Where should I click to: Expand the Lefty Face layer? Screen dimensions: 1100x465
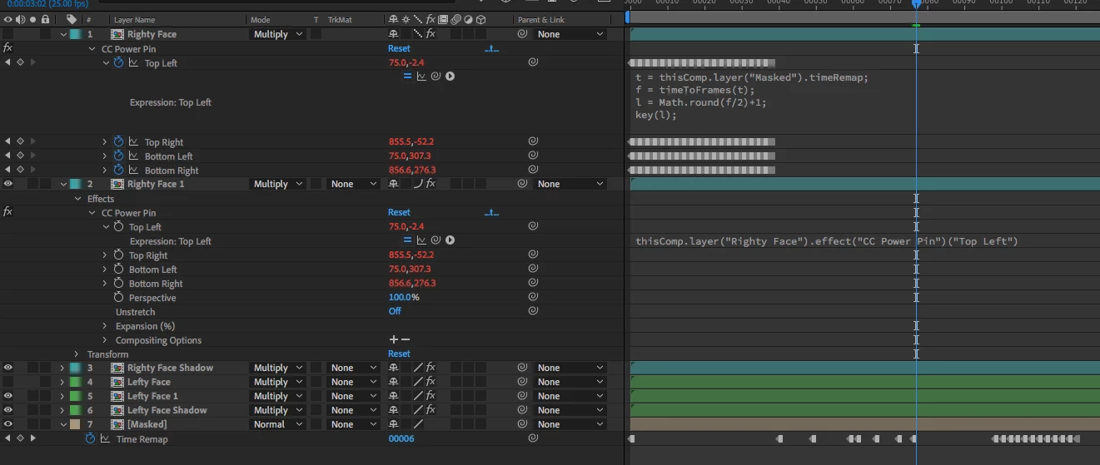62,382
